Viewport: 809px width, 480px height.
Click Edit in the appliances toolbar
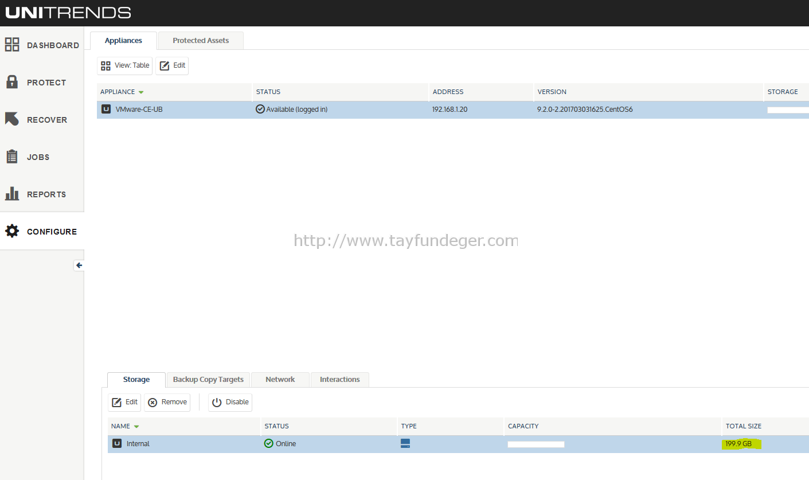(x=172, y=65)
